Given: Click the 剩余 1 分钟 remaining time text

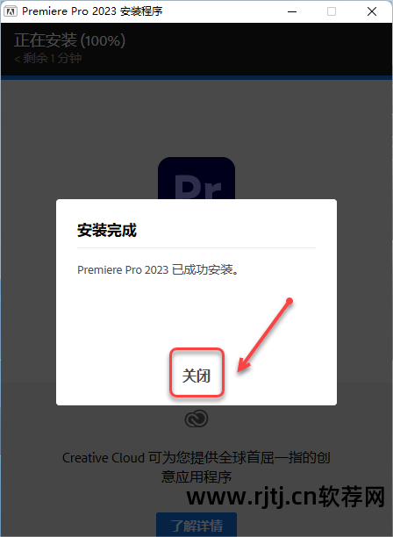Looking at the screenshot, I should (48, 58).
